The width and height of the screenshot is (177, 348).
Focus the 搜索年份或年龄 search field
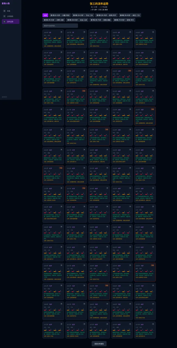[60, 26]
